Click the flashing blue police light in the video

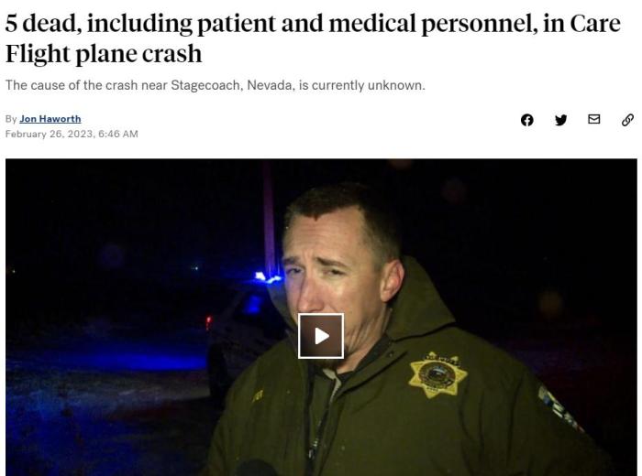coord(268,278)
